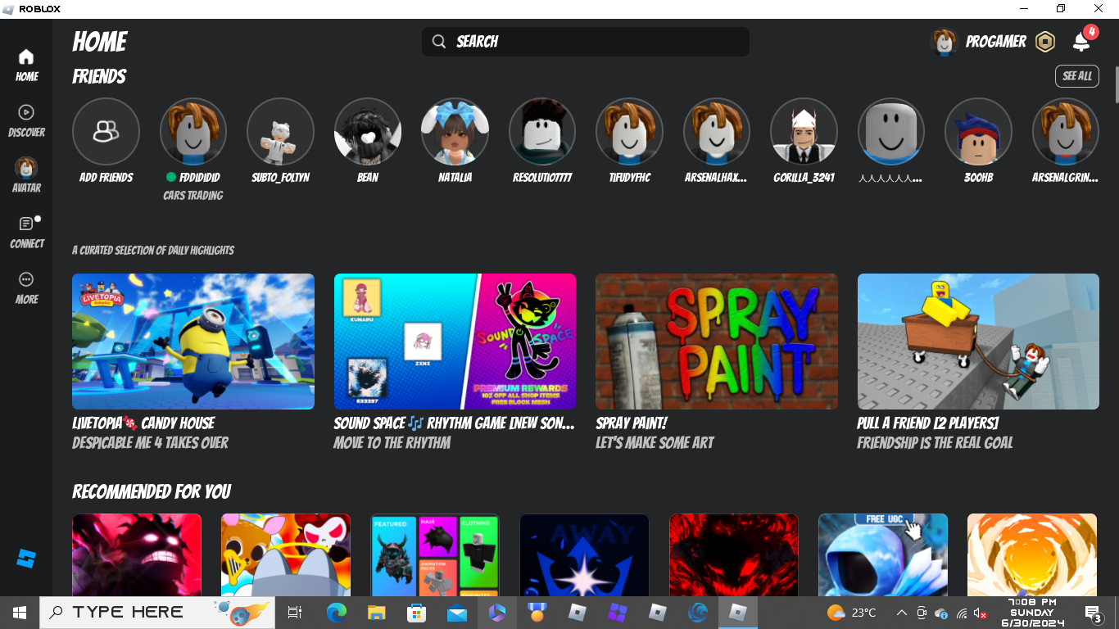Open friend resolutiottt's avatar

coord(542,132)
